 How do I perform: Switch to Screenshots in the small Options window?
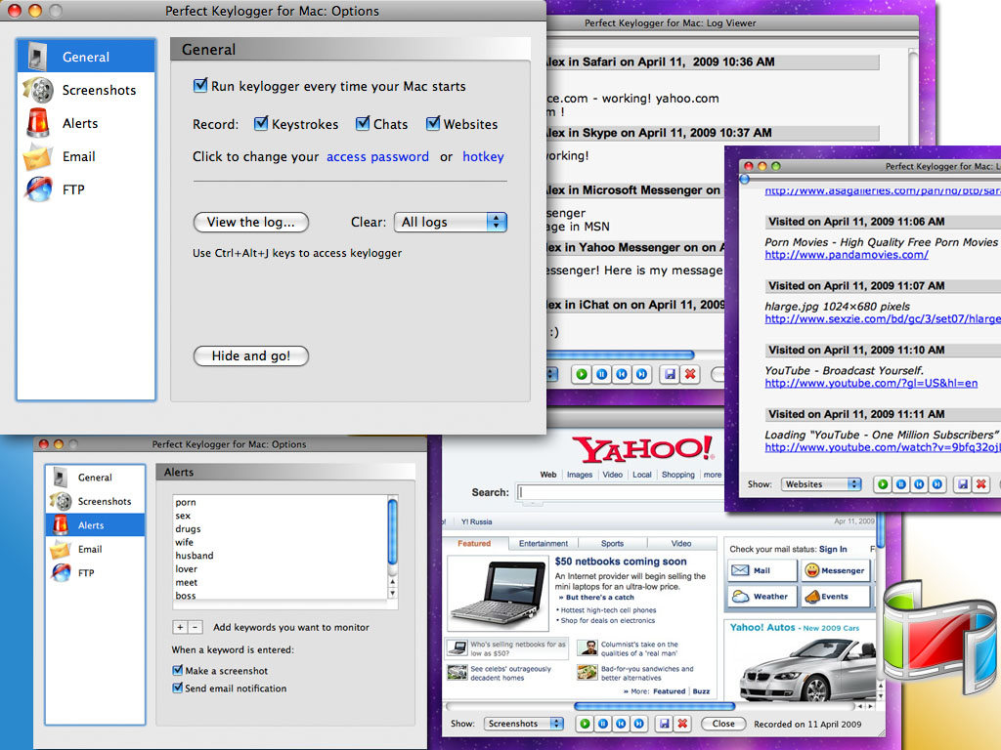95,501
